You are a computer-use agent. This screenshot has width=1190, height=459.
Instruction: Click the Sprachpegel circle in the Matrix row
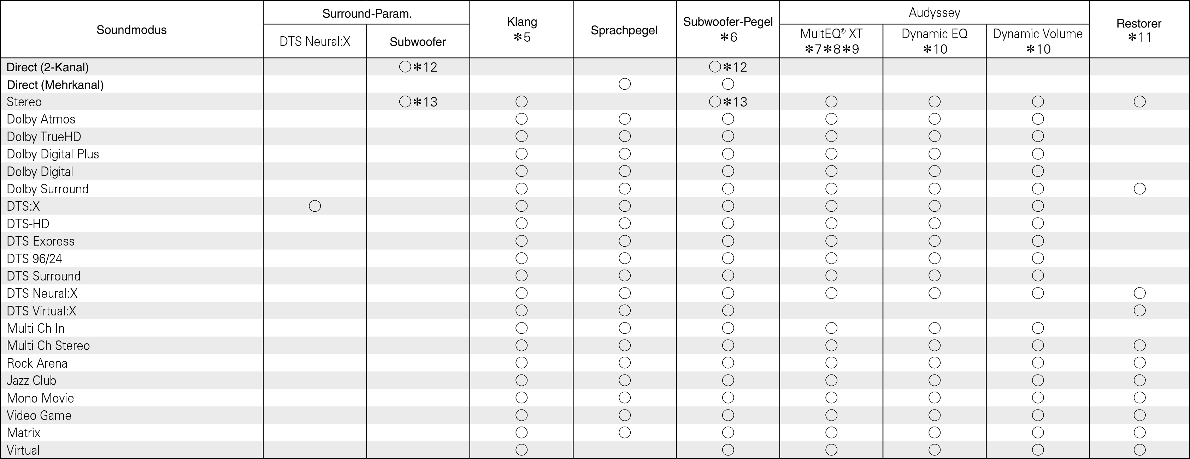pos(625,432)
